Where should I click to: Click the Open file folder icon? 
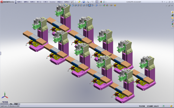click(x=79, y=2)
